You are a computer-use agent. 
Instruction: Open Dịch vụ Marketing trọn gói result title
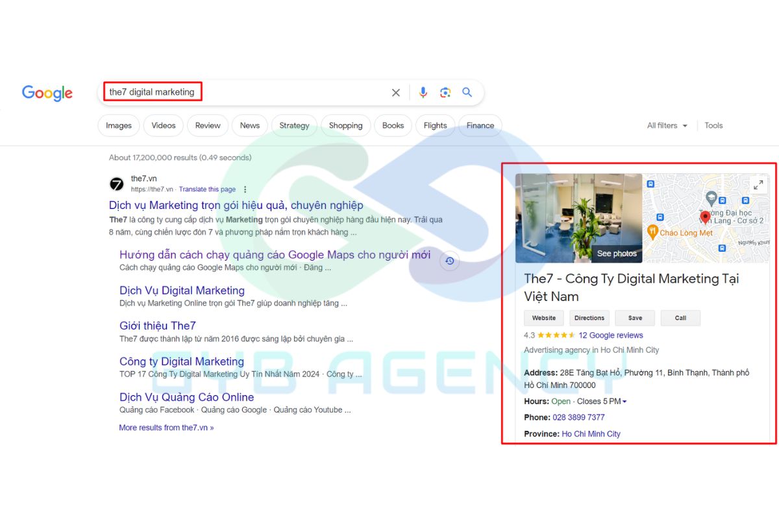(236, 205)
